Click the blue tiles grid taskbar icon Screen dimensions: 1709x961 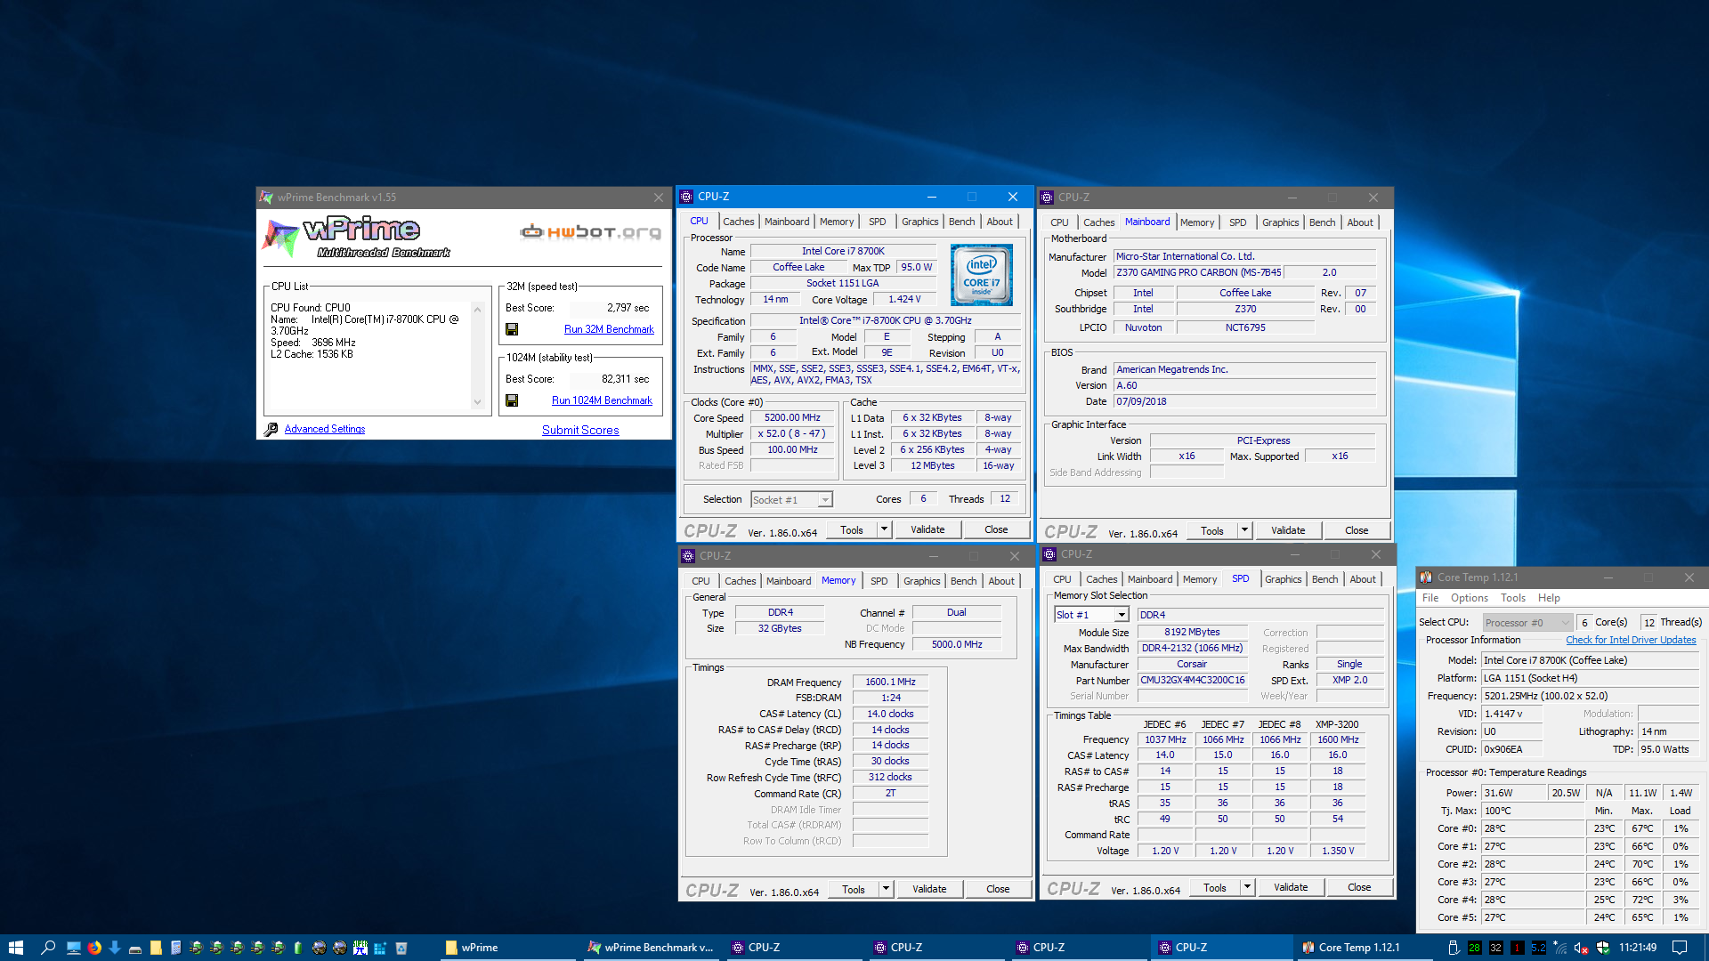pos(380,948)
